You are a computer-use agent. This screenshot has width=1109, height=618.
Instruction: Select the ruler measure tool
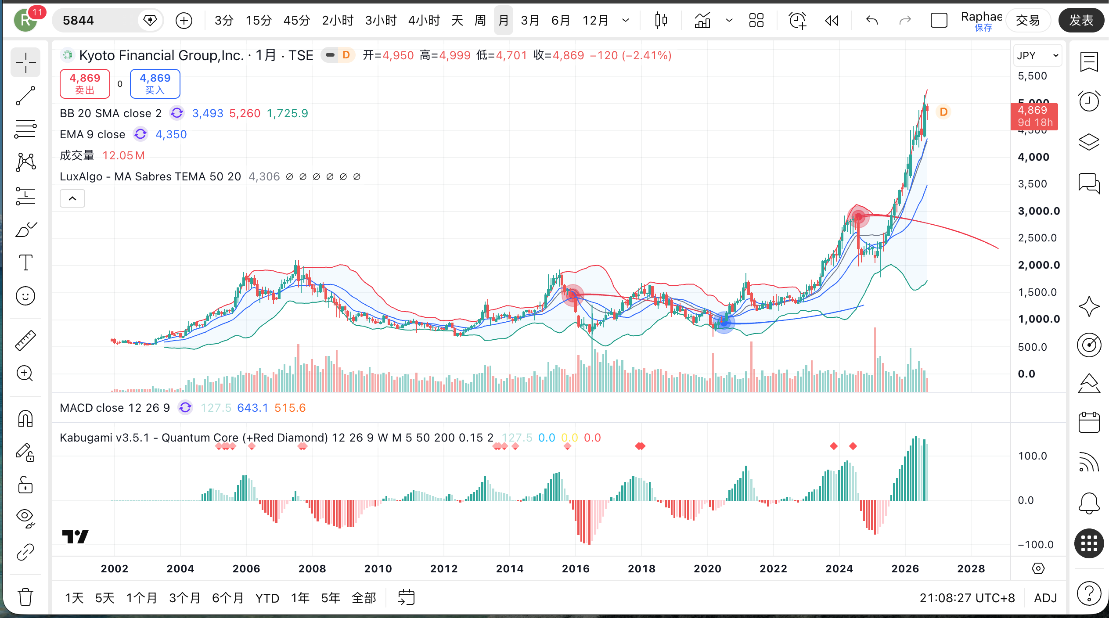tap(25, 340)
